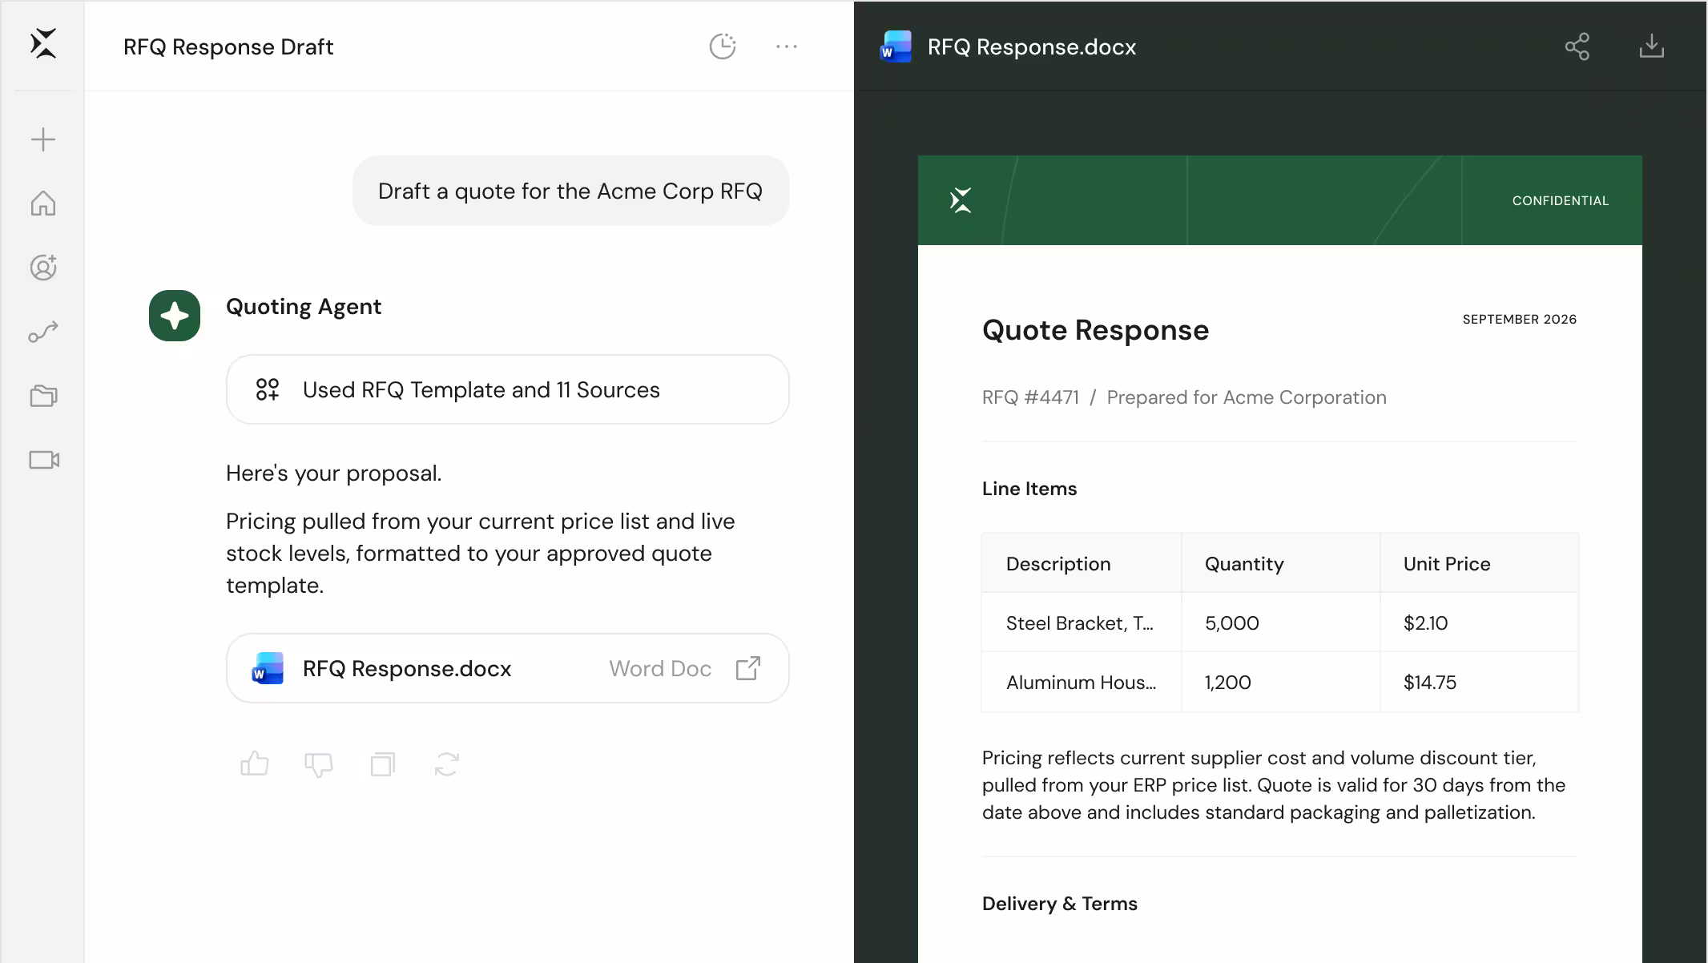Viewport: 1708px width, 963px height.
Task: Click the Word icon in preview header
Action: click(x=896, y=46)
